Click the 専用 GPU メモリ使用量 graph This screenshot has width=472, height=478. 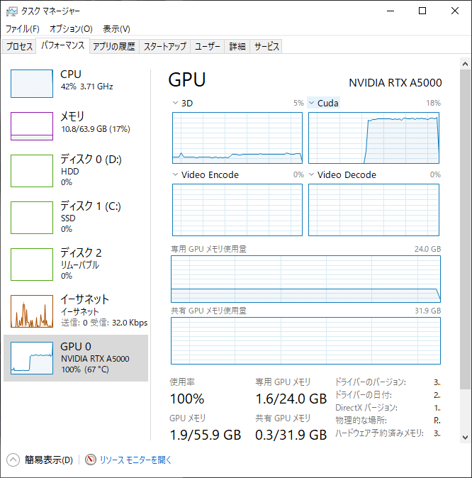(x=305, y=279)
